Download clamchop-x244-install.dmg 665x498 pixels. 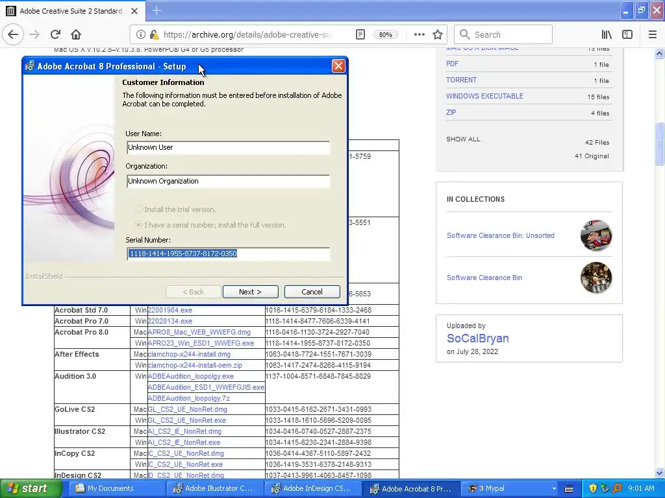coord(189,354)
